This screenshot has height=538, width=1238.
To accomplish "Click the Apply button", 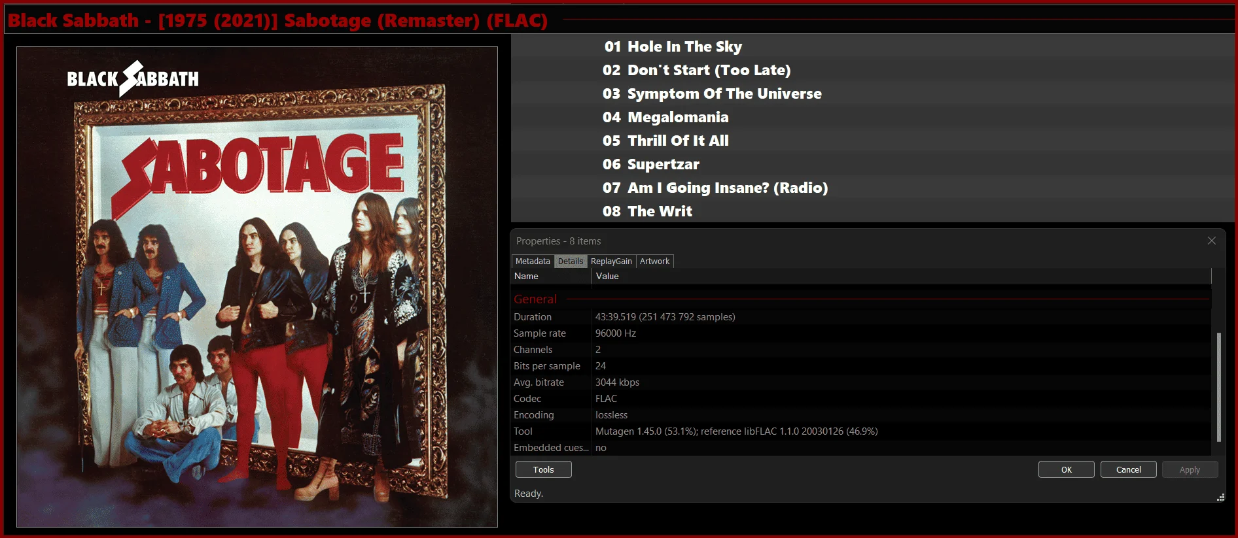I will (x=1190, y=469).
